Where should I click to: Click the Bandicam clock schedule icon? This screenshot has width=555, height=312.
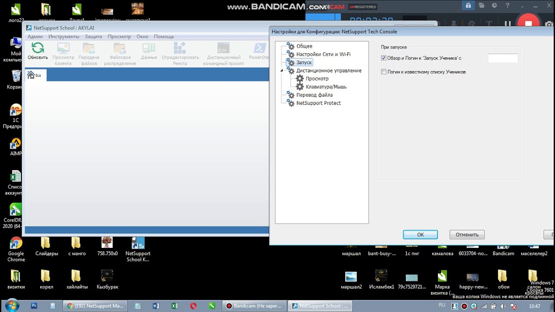coord(494,6)
